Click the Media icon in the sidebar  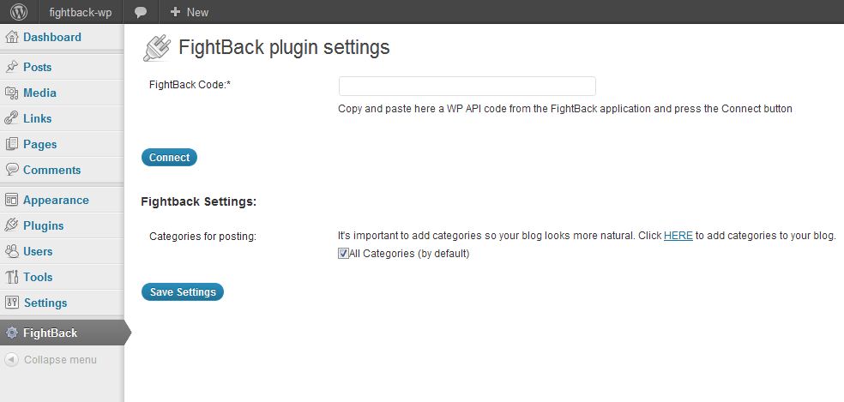pos(11,93)
